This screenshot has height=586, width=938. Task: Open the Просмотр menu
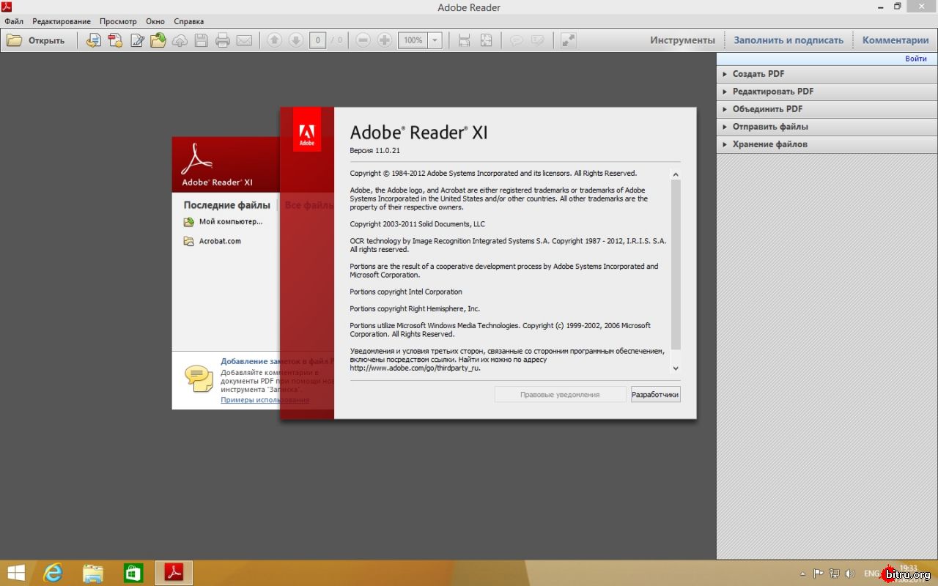pyautogui.click(x=118, y=21)
